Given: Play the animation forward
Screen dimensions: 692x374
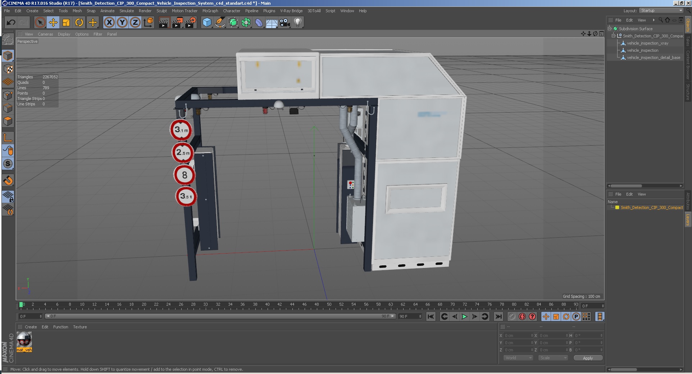Looking at the screenshot, I should pyautogui.click(x=464, y=316).
